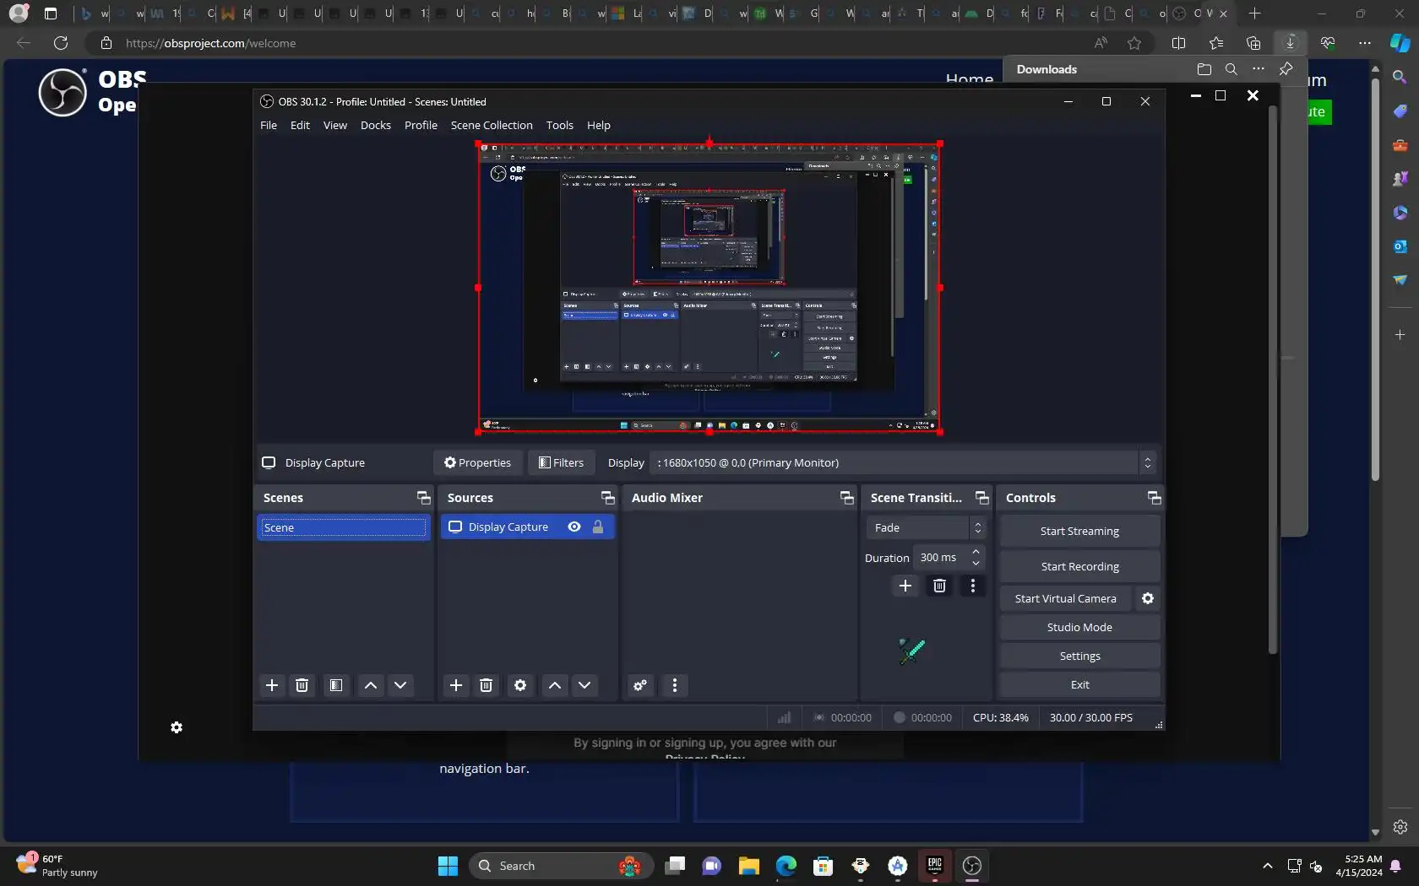Open the Docks menu in OBS
The image size is (1419, 886).
coord(376,125)
